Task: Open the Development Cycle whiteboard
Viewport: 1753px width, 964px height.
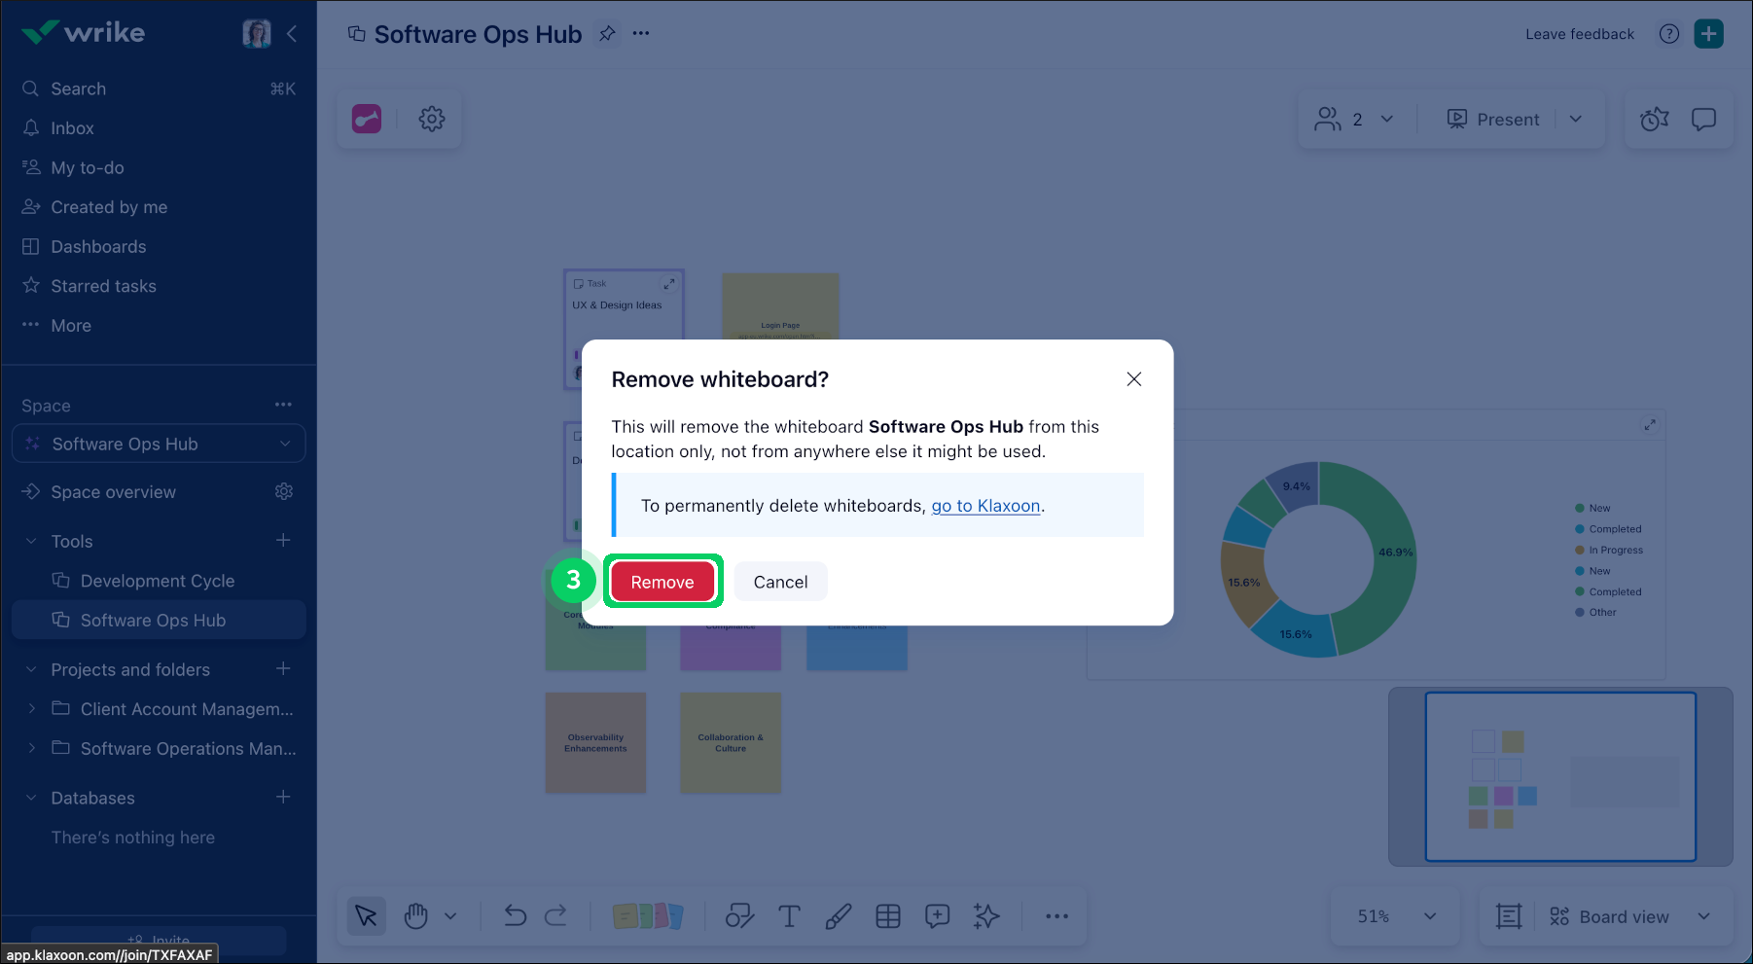Action: [159, 581]
